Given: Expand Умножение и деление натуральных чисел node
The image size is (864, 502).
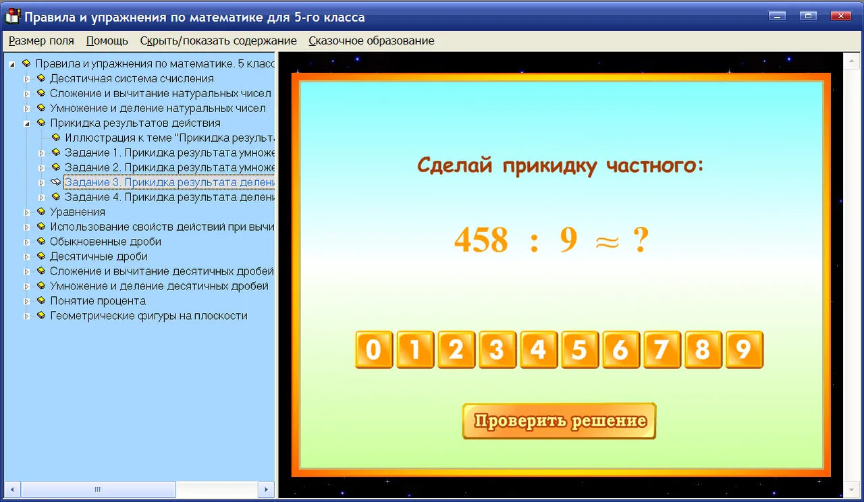Looking at the screenshot, I should pyautogui.click(x=27, y=109).
